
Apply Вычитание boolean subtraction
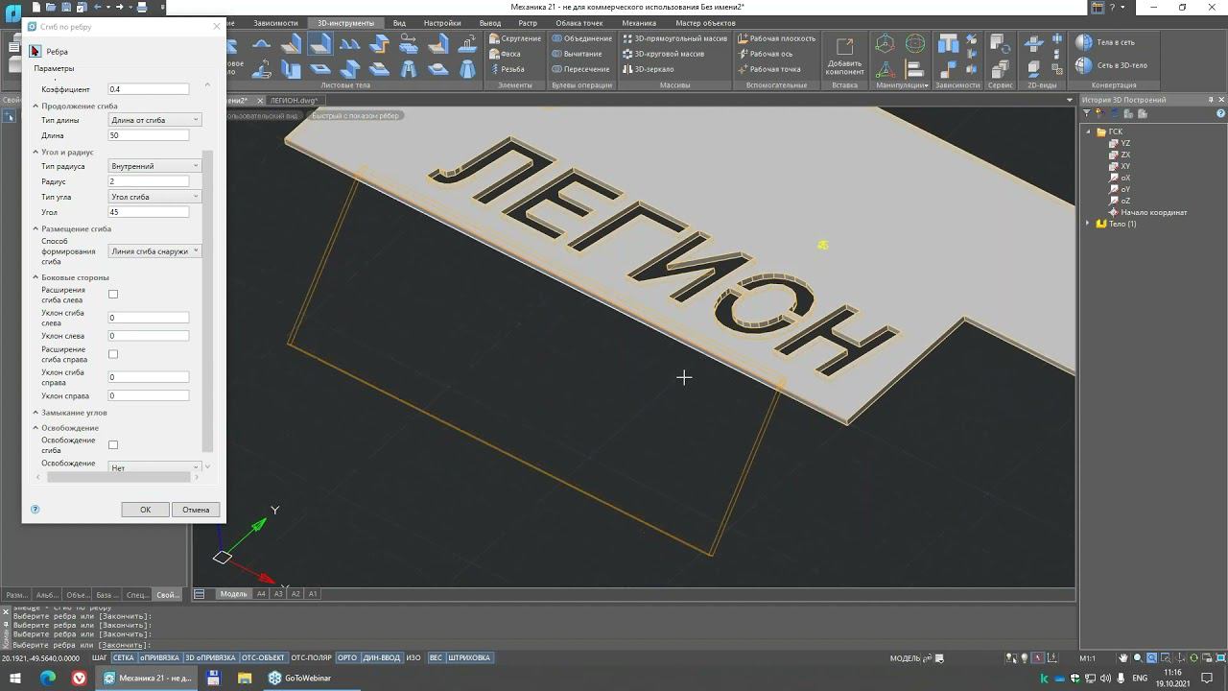pyautogui.click(x=577, y=54)
